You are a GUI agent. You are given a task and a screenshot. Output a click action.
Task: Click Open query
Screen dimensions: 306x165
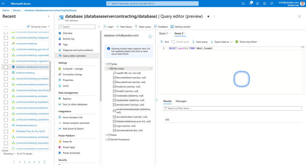143,27
